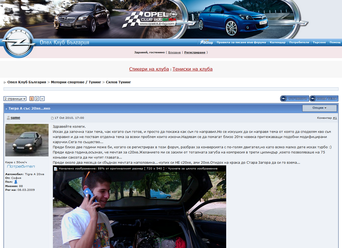Click the ОТГОВОРИ reply button

[295, 99]
